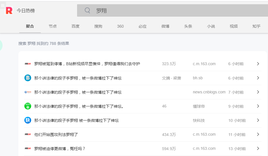The width and height of the screenshot is (268, 156).
Task: Open cnblogs article 那个讲法律的段子手罗翔
Action: tap(78, 92)
